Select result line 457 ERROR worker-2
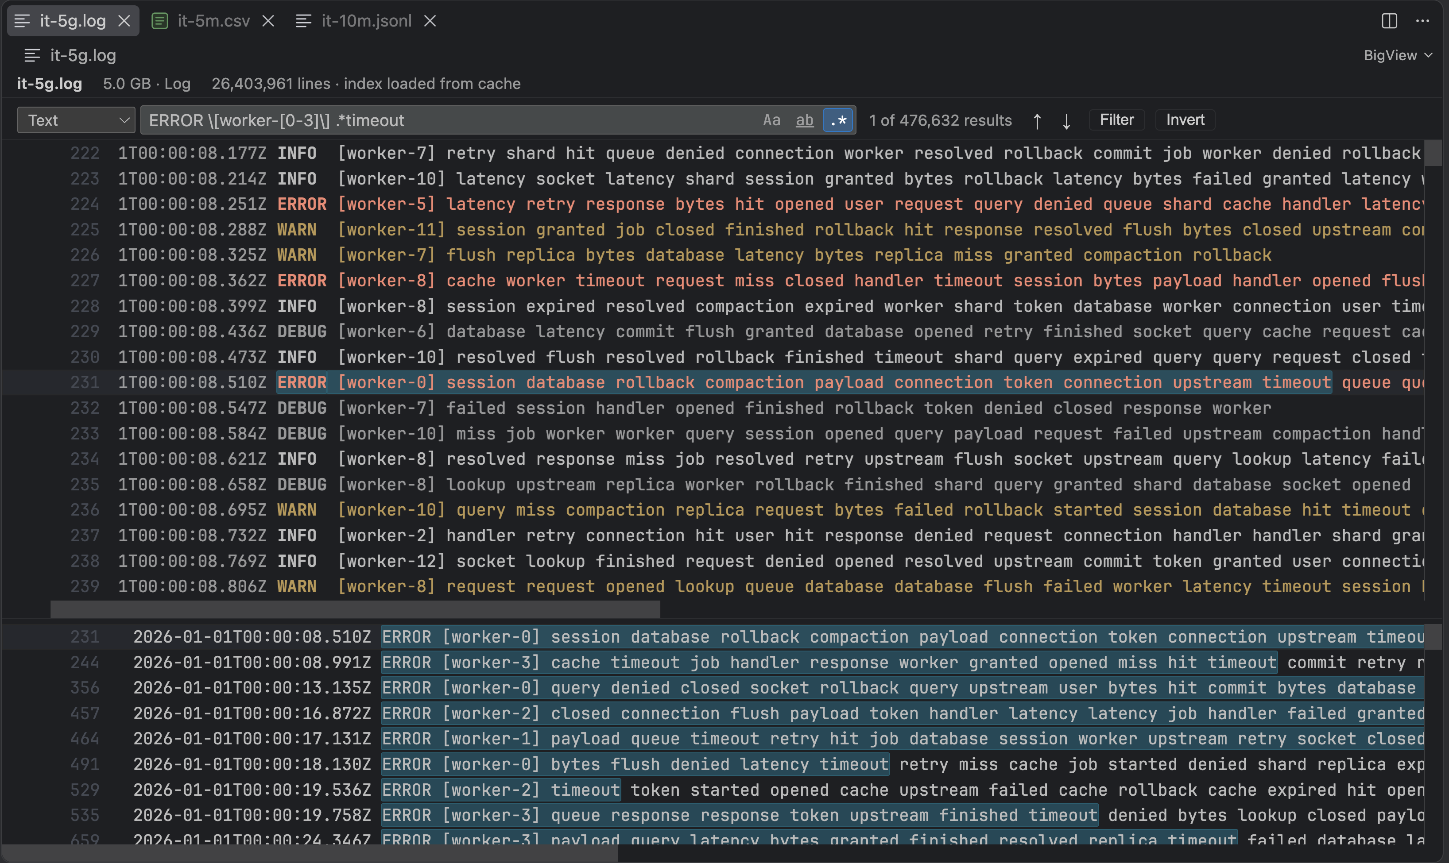This screenshot has width=1449, height=863. coord(713,713)
